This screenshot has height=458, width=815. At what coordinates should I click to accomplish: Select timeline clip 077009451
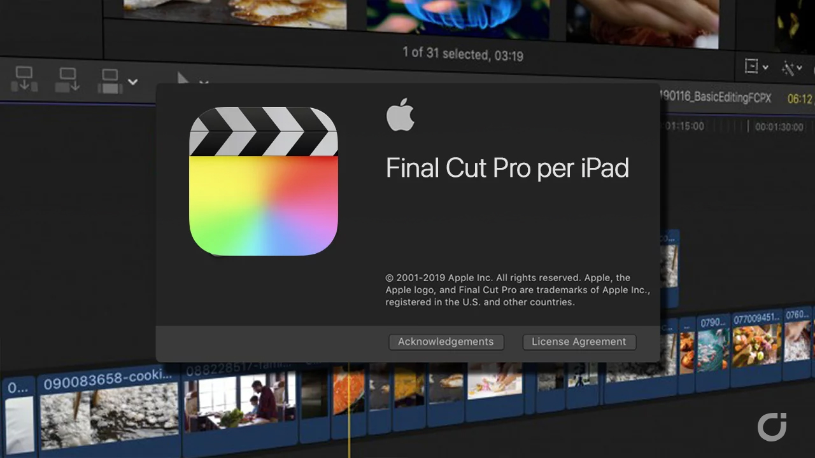coord(756,347)
